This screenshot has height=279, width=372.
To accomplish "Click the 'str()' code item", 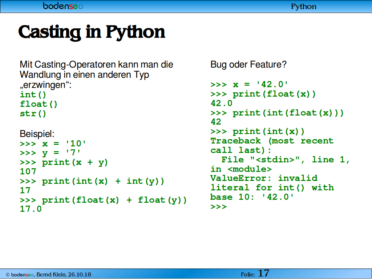I will [33, 113].
